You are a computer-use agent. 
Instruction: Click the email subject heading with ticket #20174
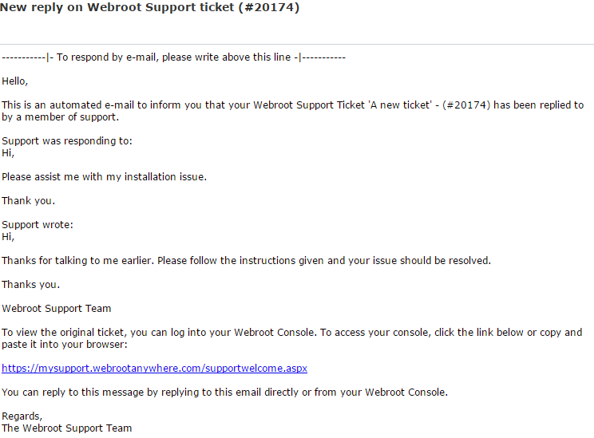coord(149,7)
